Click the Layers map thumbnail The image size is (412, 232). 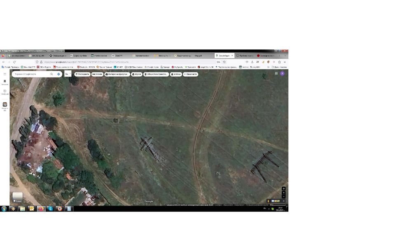[18, 197]
